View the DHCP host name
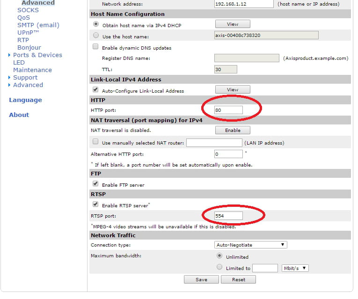The height and width of the screenshot is (299, 358). coord(233,24)
